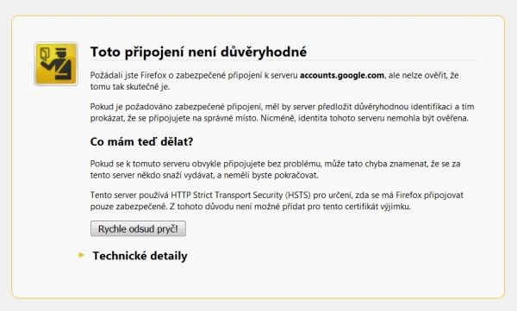Open the Technické detaily section label
Screen dimensions: 517x311
tap(140, 256)
